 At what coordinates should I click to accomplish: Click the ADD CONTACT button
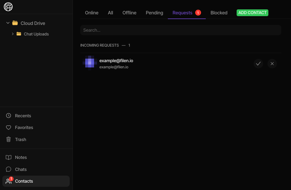[252, 13]
